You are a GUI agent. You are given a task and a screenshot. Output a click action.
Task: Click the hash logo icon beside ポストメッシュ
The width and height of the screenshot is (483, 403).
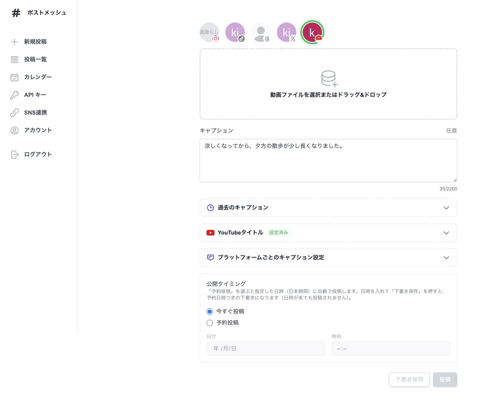pos(16,13)
